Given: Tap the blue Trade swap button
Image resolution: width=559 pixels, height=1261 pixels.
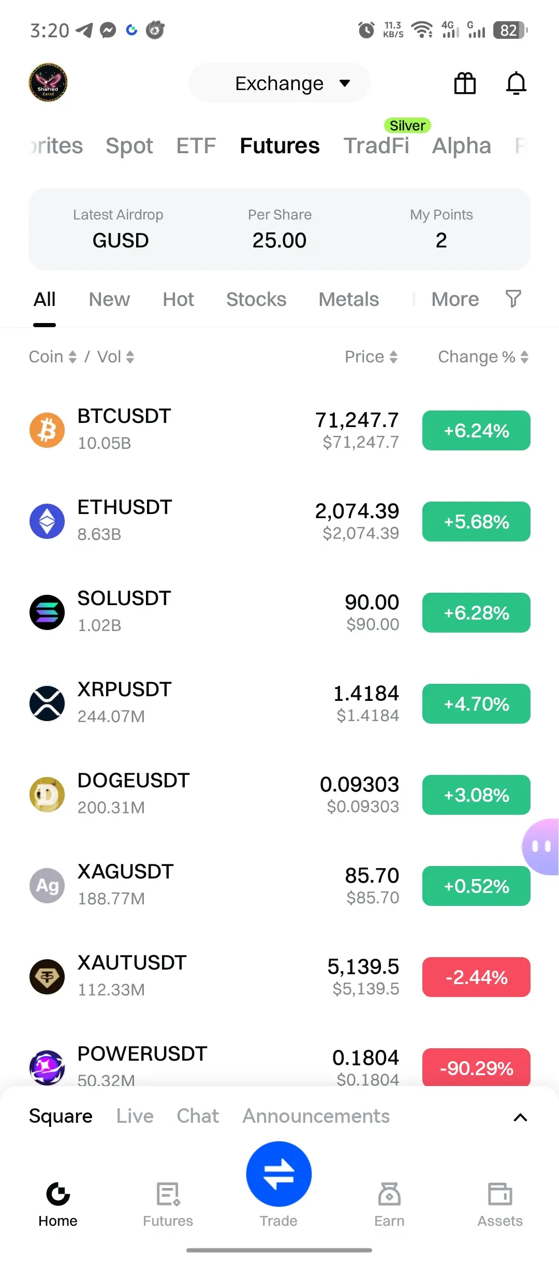Looking at the screenshot, I should tap(279, 1174).
